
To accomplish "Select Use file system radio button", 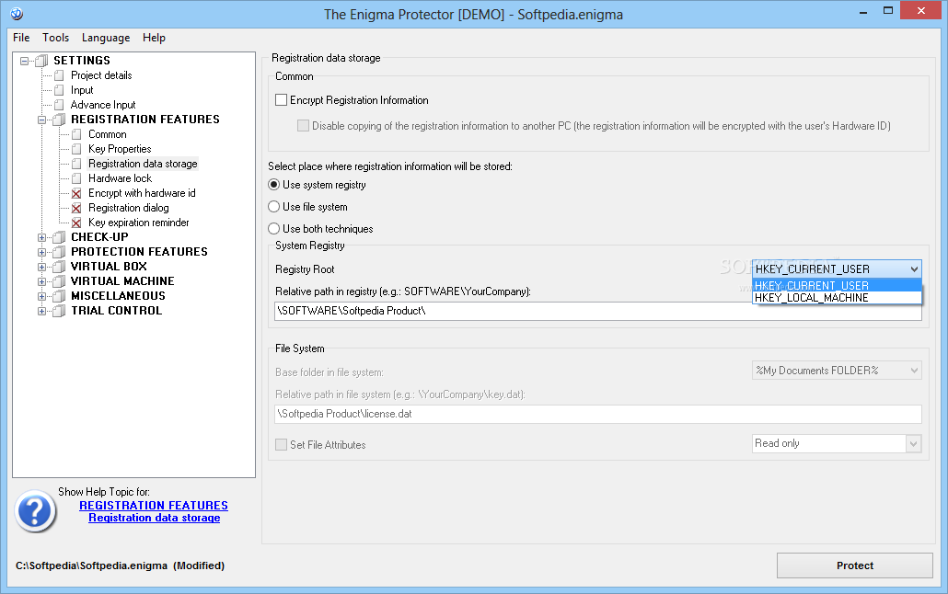I will pyautogui.click(x=274, y=207).
